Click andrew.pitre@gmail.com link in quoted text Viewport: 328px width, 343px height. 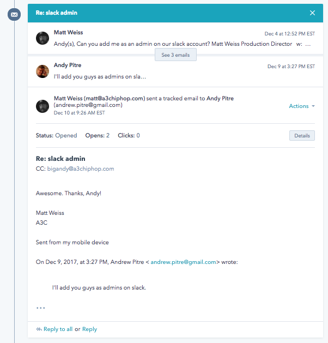tap(183, 262)
